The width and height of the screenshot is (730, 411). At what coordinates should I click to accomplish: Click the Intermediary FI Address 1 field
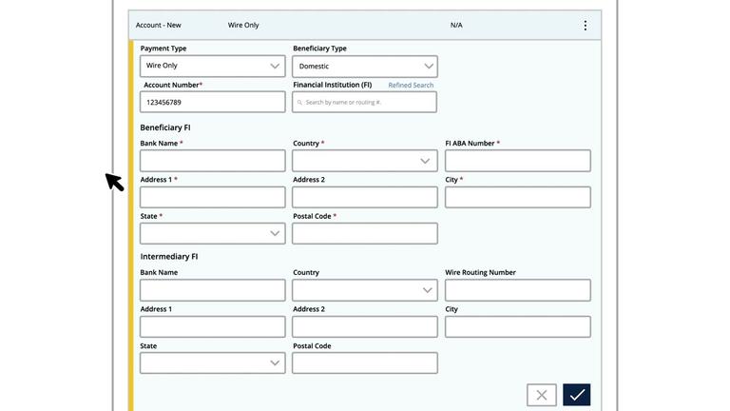click(213, 326)
